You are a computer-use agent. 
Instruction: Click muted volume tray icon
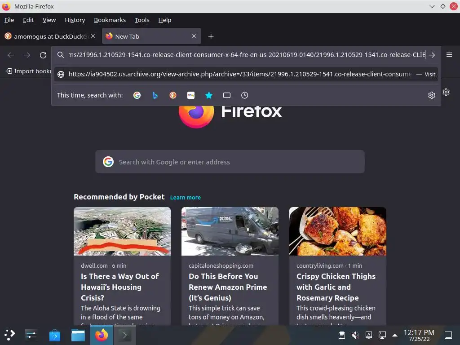355,335
